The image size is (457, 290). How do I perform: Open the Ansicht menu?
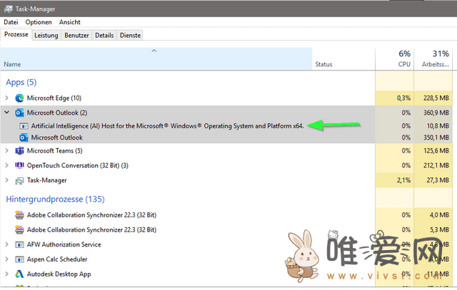[70, 22]
